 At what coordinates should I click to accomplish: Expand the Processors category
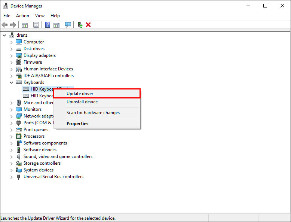(12, 136)
